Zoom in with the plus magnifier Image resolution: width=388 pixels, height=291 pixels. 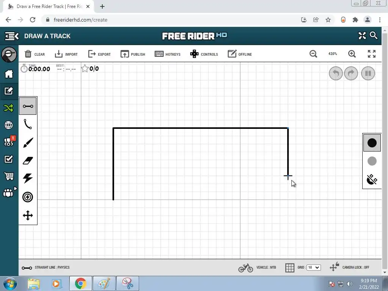[352, 54]
